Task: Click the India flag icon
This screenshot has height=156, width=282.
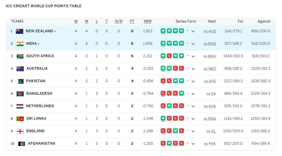Action: coord(20,44)
